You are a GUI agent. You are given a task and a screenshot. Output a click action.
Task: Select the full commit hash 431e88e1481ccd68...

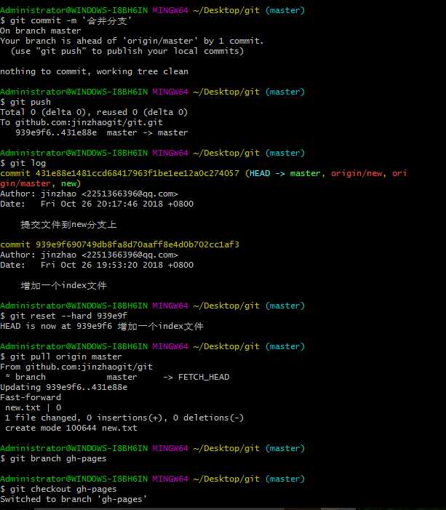pos(138,173)
